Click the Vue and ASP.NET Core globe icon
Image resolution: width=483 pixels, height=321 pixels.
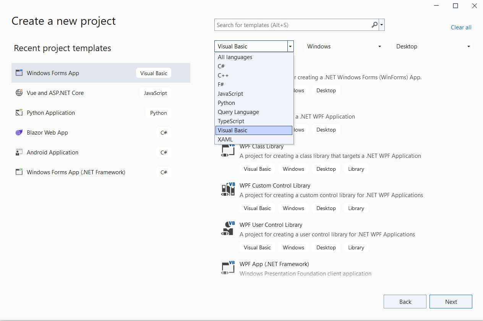click(19, 93)
